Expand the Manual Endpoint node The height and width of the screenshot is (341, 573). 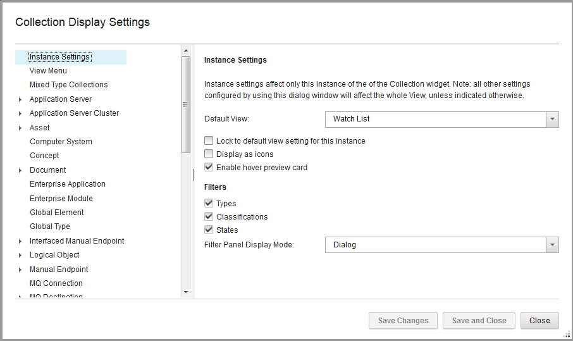pyautogui.click(x=20, y=270)
